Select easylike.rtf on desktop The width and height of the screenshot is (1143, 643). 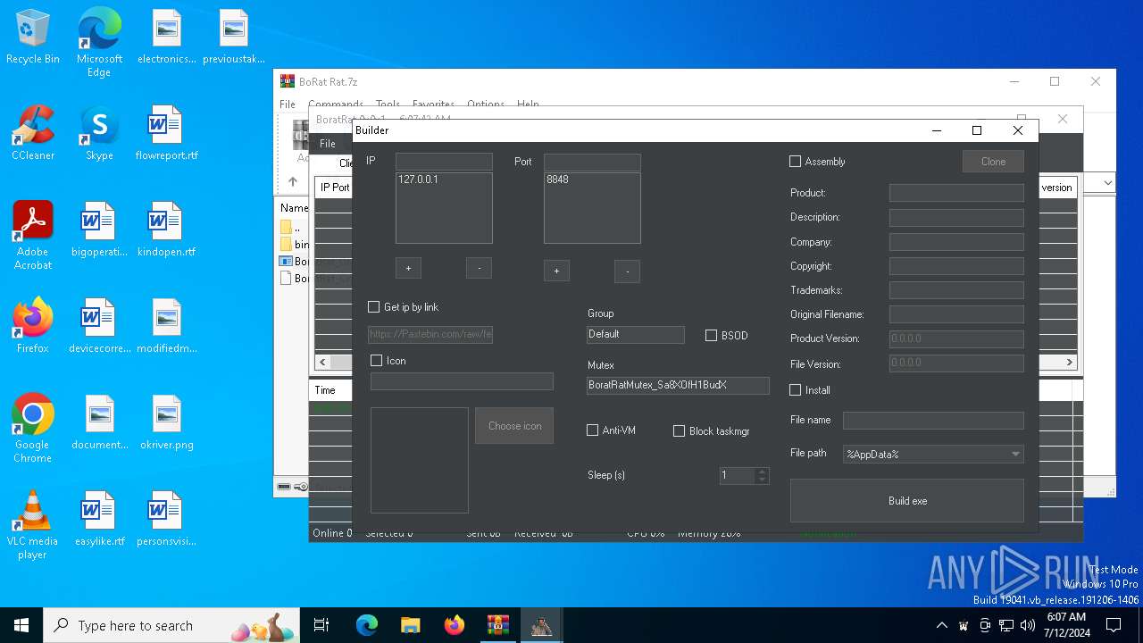click(x=99, y=519)
